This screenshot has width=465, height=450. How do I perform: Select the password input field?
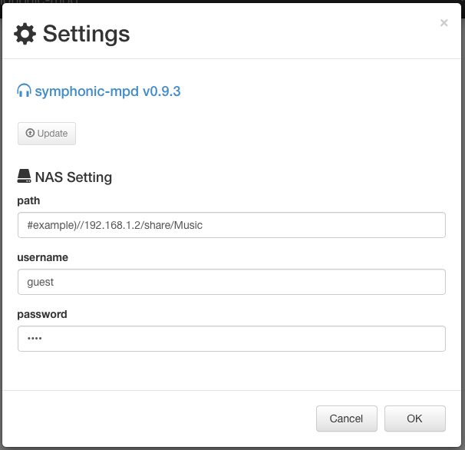click(231, 339)
